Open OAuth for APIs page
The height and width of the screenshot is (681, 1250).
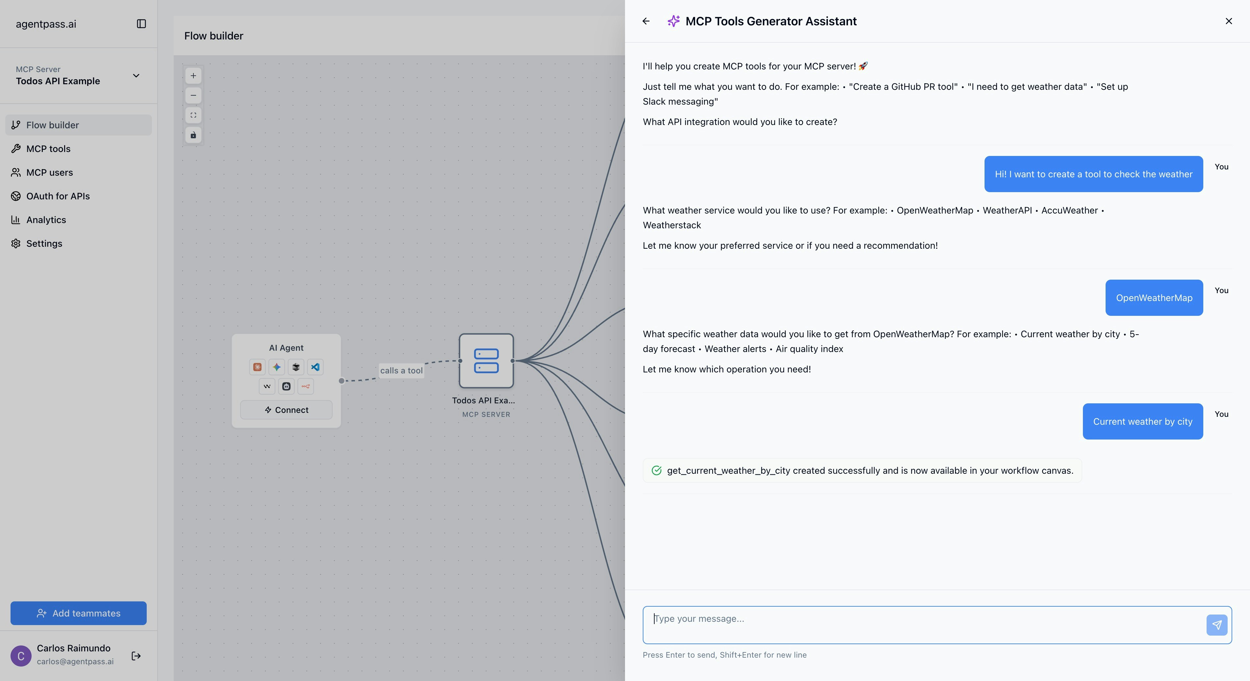pyautogui.click(x=58, y=196)
